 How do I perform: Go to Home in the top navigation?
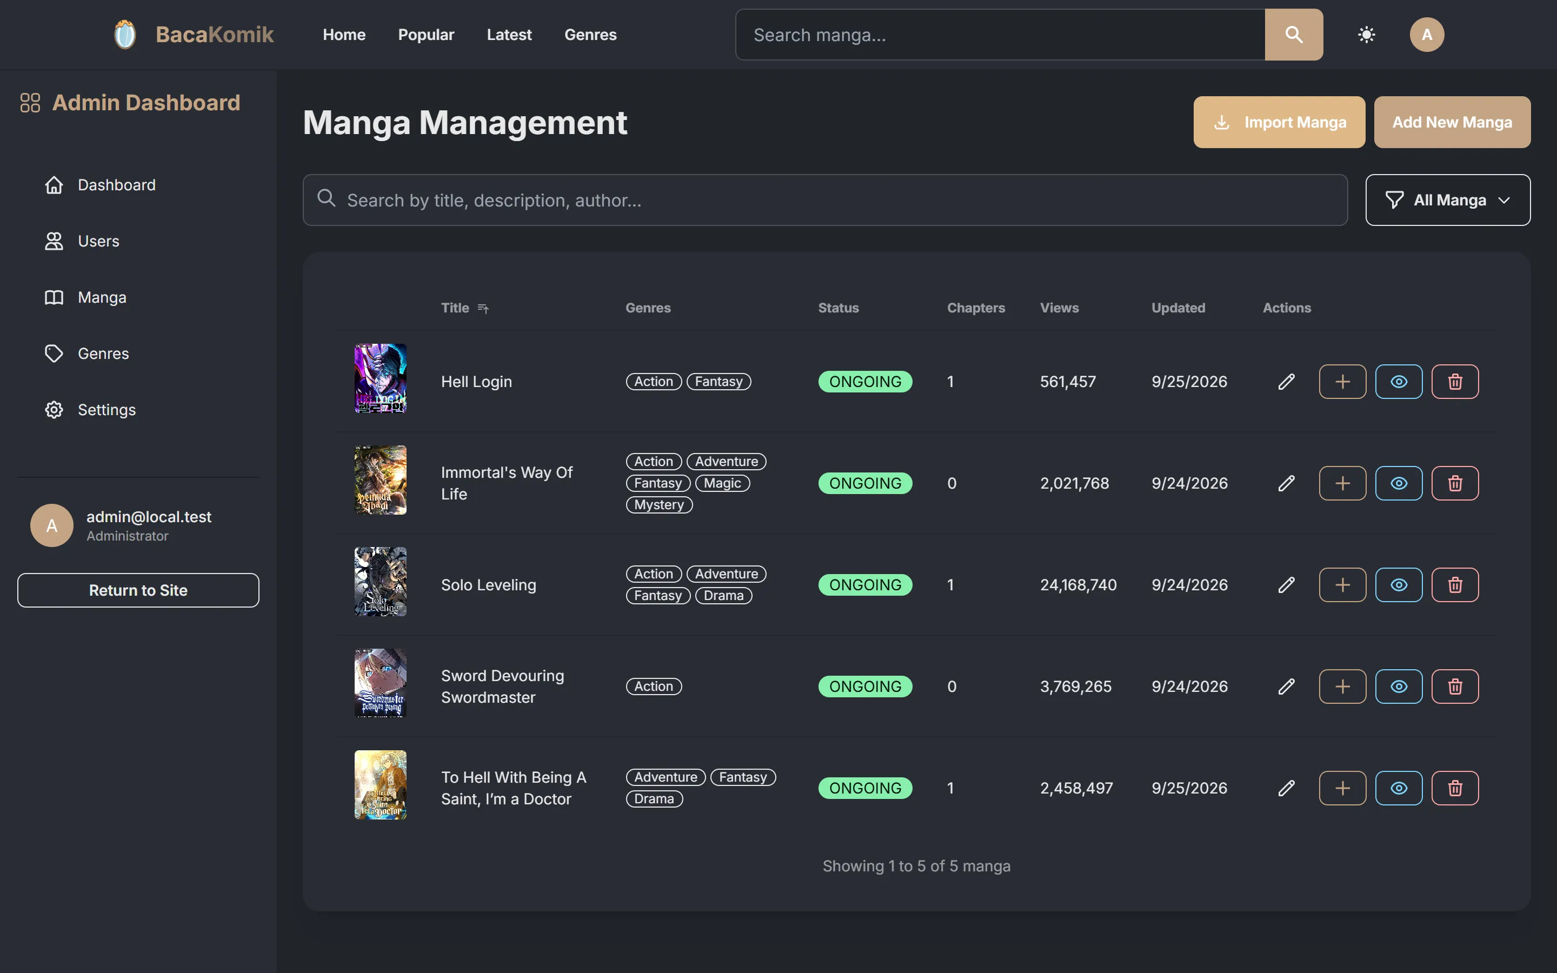[x=344, y=35]
